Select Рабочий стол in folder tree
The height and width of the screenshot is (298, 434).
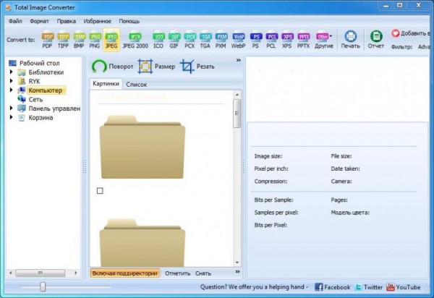(40, 63)
